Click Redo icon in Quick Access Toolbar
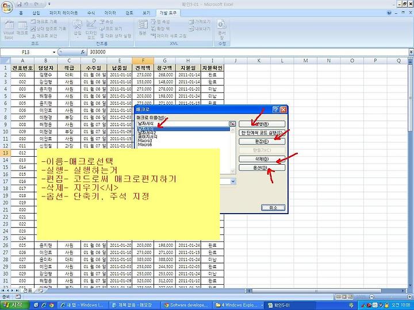The image size is (414, 310). coord(37,4)
